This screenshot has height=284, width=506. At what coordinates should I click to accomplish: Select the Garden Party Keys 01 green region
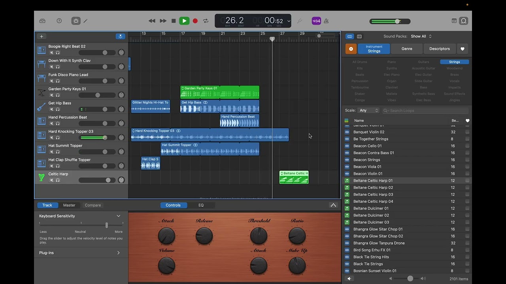[220, 92]
